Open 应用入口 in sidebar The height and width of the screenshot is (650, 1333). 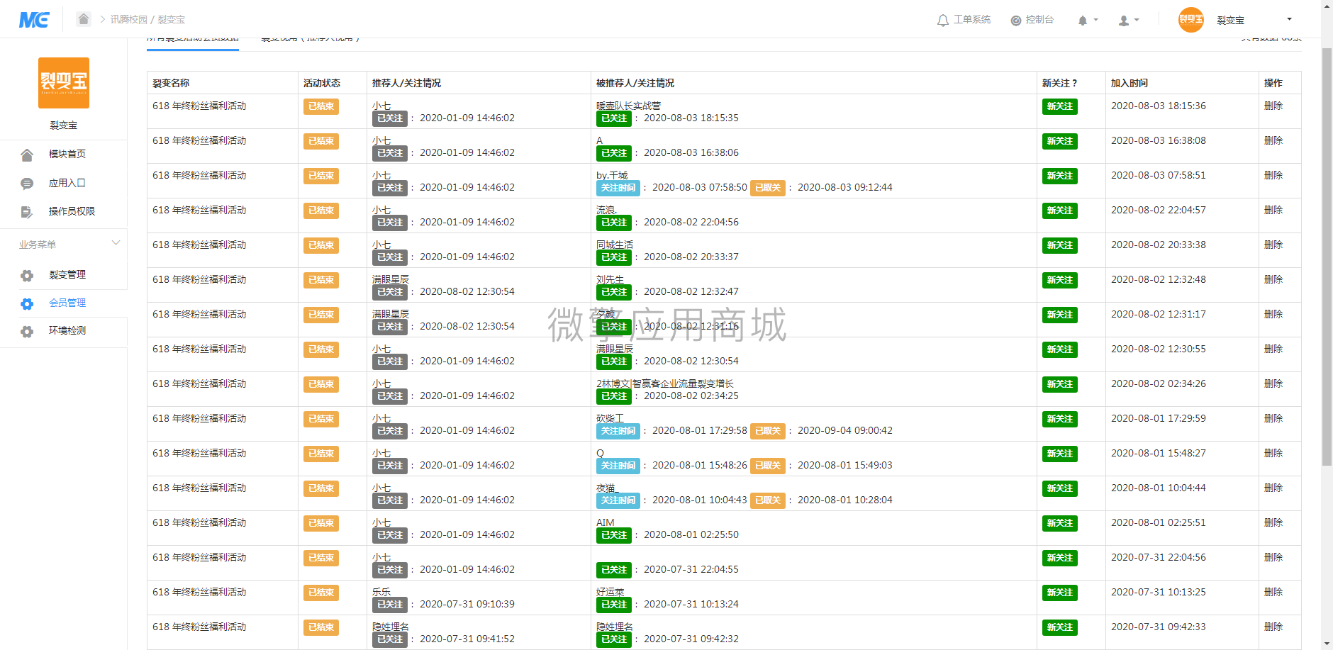(x=67, y=183)
